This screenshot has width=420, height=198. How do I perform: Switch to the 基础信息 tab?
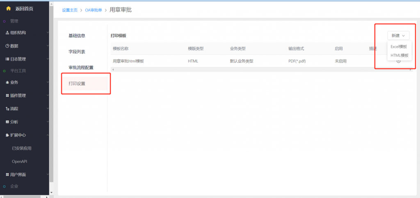(x=77, y=36)
